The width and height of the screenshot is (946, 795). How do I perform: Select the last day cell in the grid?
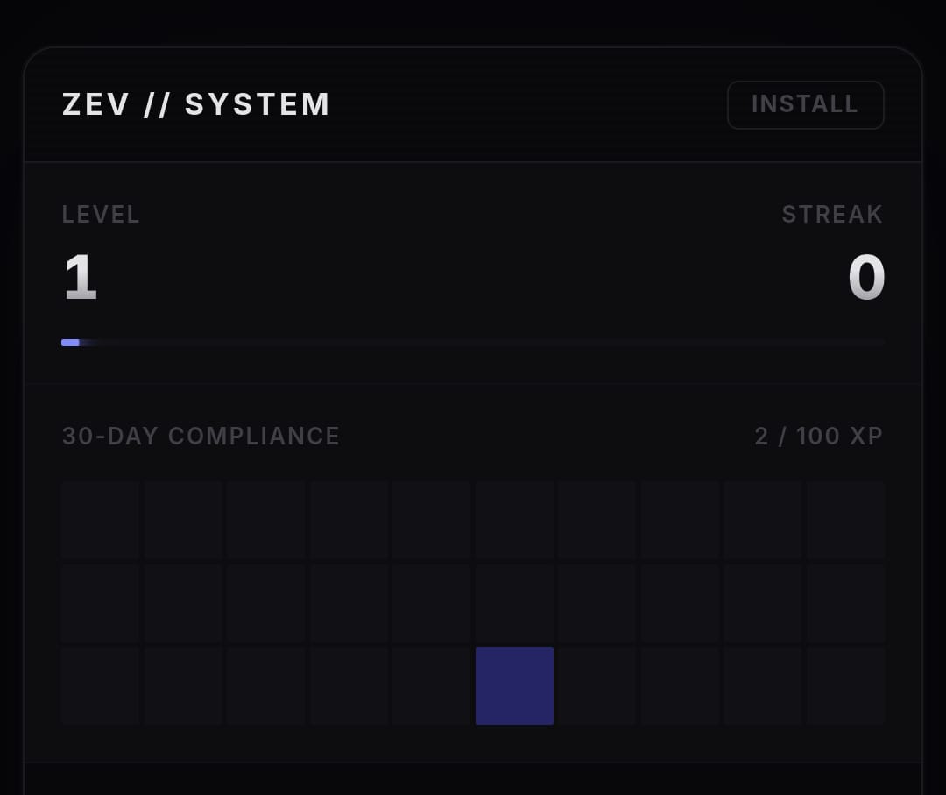pos(844,685)
